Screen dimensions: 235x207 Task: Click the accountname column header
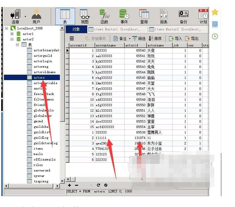(x=109, y=45)
